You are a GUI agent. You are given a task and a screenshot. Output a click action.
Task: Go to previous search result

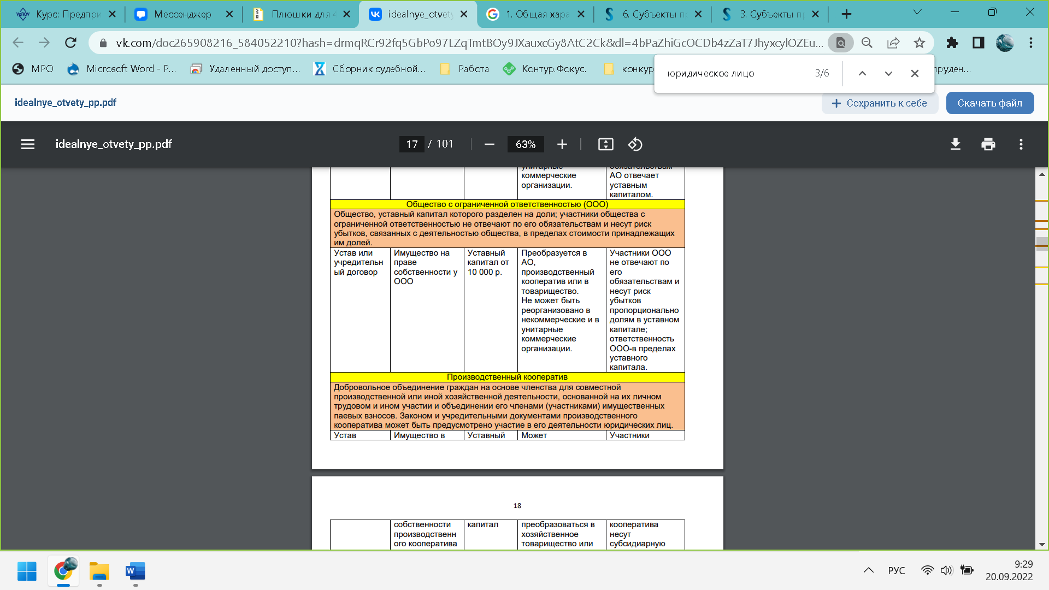[862, 73]
